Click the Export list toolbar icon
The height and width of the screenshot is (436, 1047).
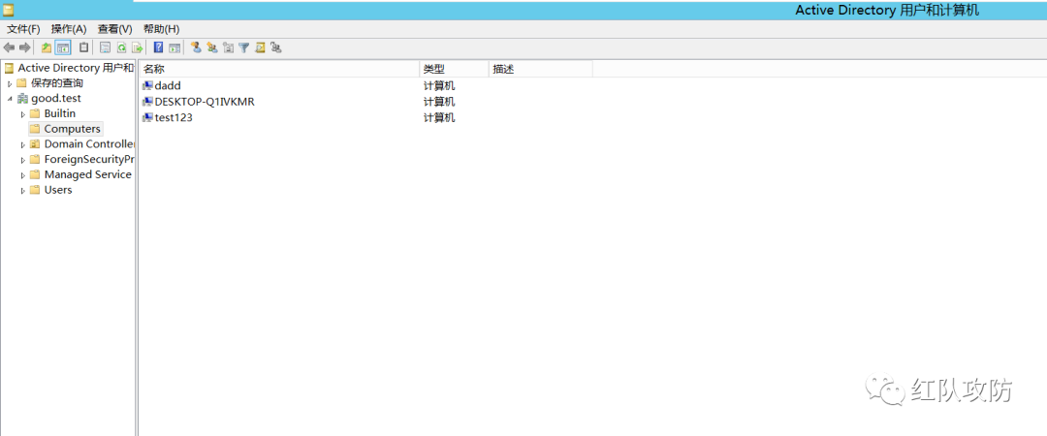click(137, 47)
